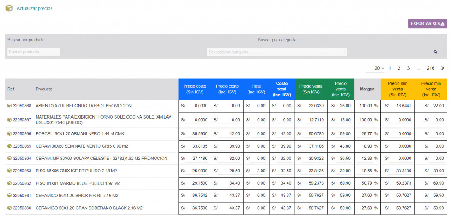Viewport: 451px width, 215px height.
Task: Focus the Buscar producto search field
Action: tap(34, 52)
